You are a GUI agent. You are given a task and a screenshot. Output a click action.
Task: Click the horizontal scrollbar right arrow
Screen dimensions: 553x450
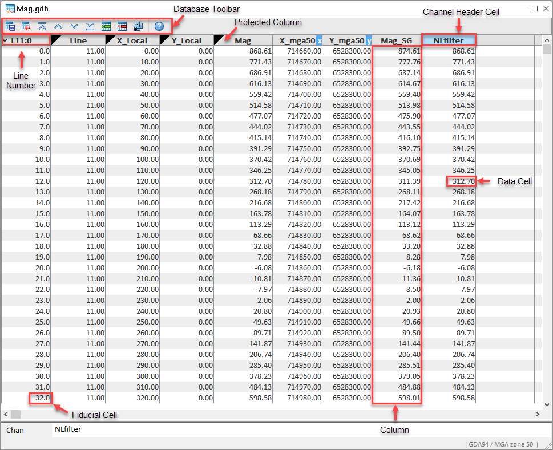pos(537,414)
